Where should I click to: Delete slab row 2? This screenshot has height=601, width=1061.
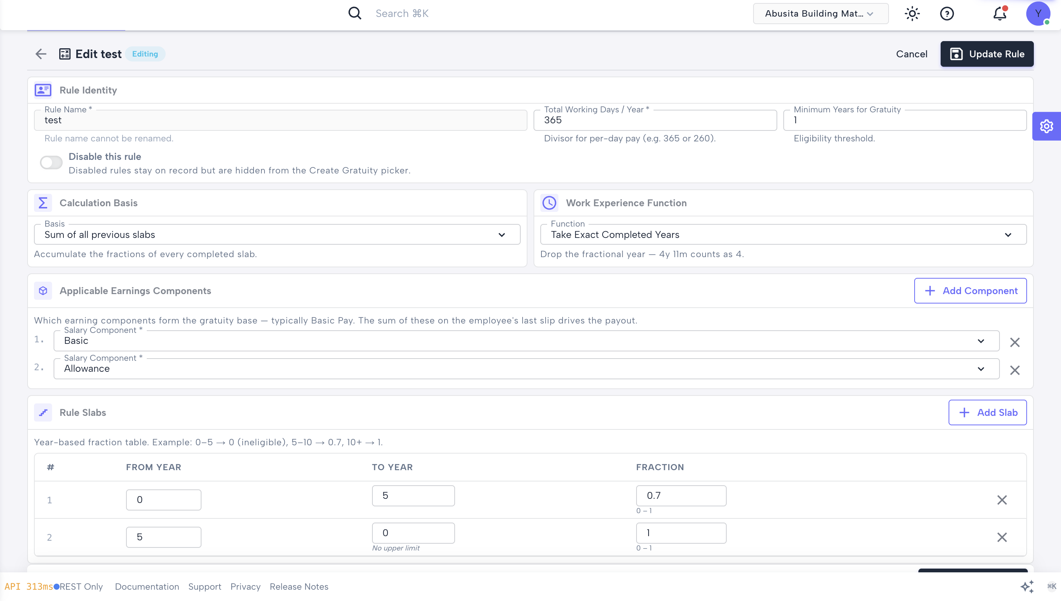click(1001, 537)
